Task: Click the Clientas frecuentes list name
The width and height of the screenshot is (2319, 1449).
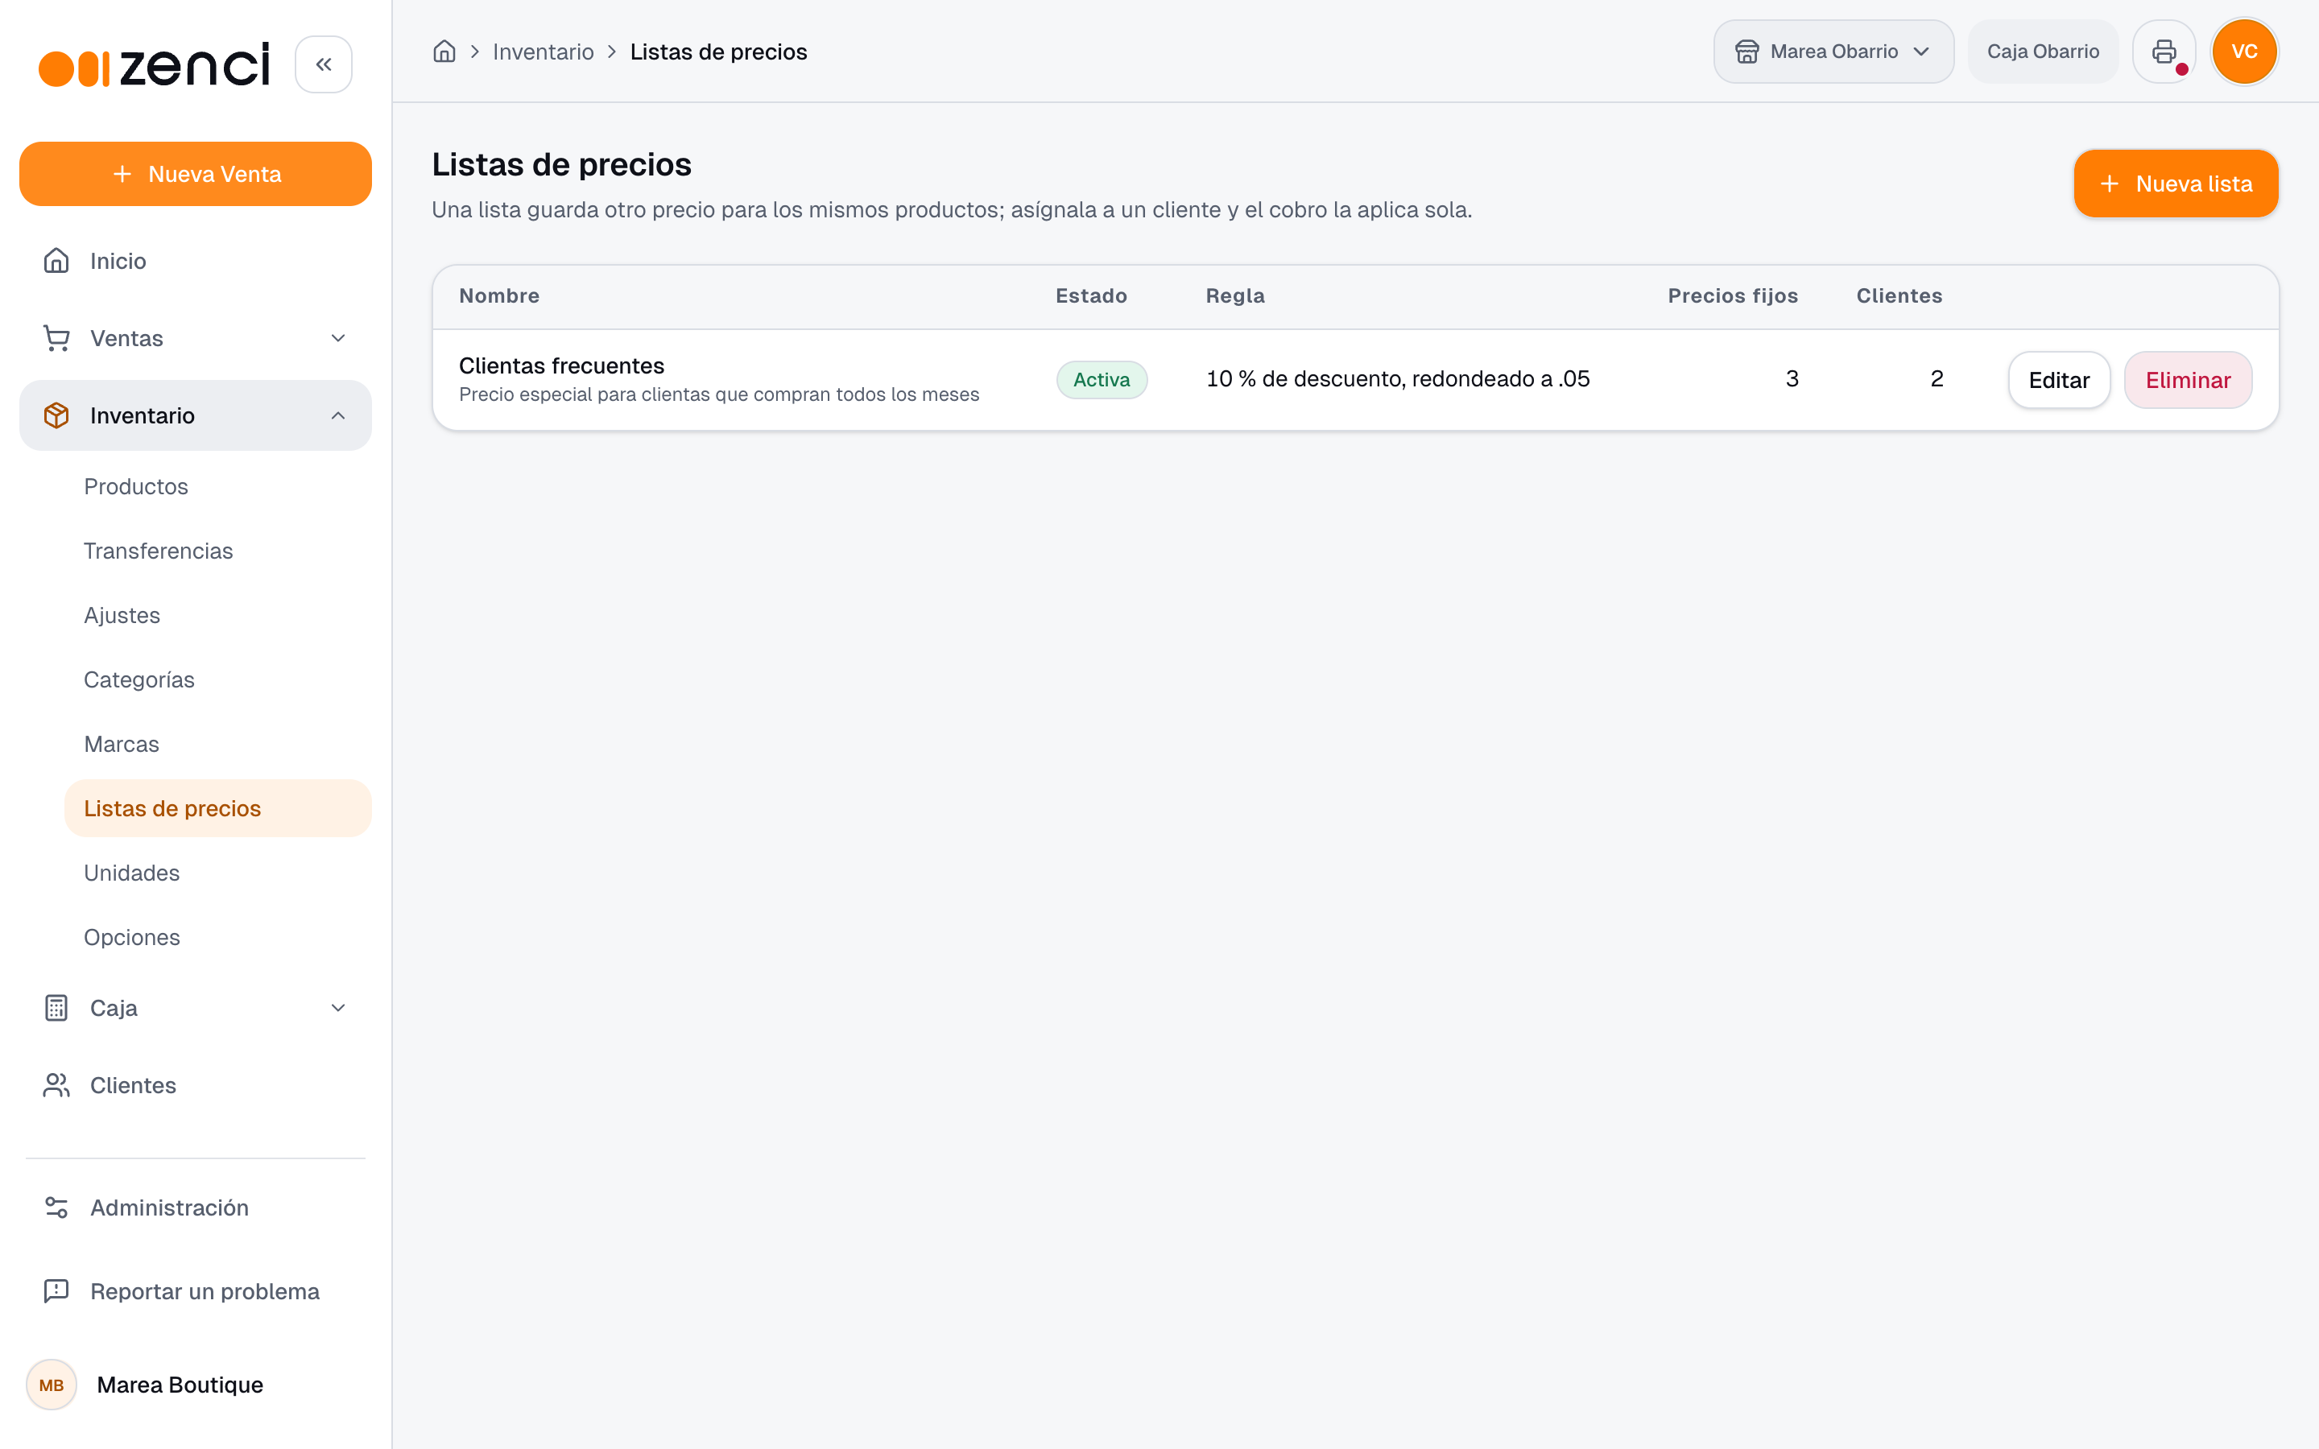Action: pos(561,365)
